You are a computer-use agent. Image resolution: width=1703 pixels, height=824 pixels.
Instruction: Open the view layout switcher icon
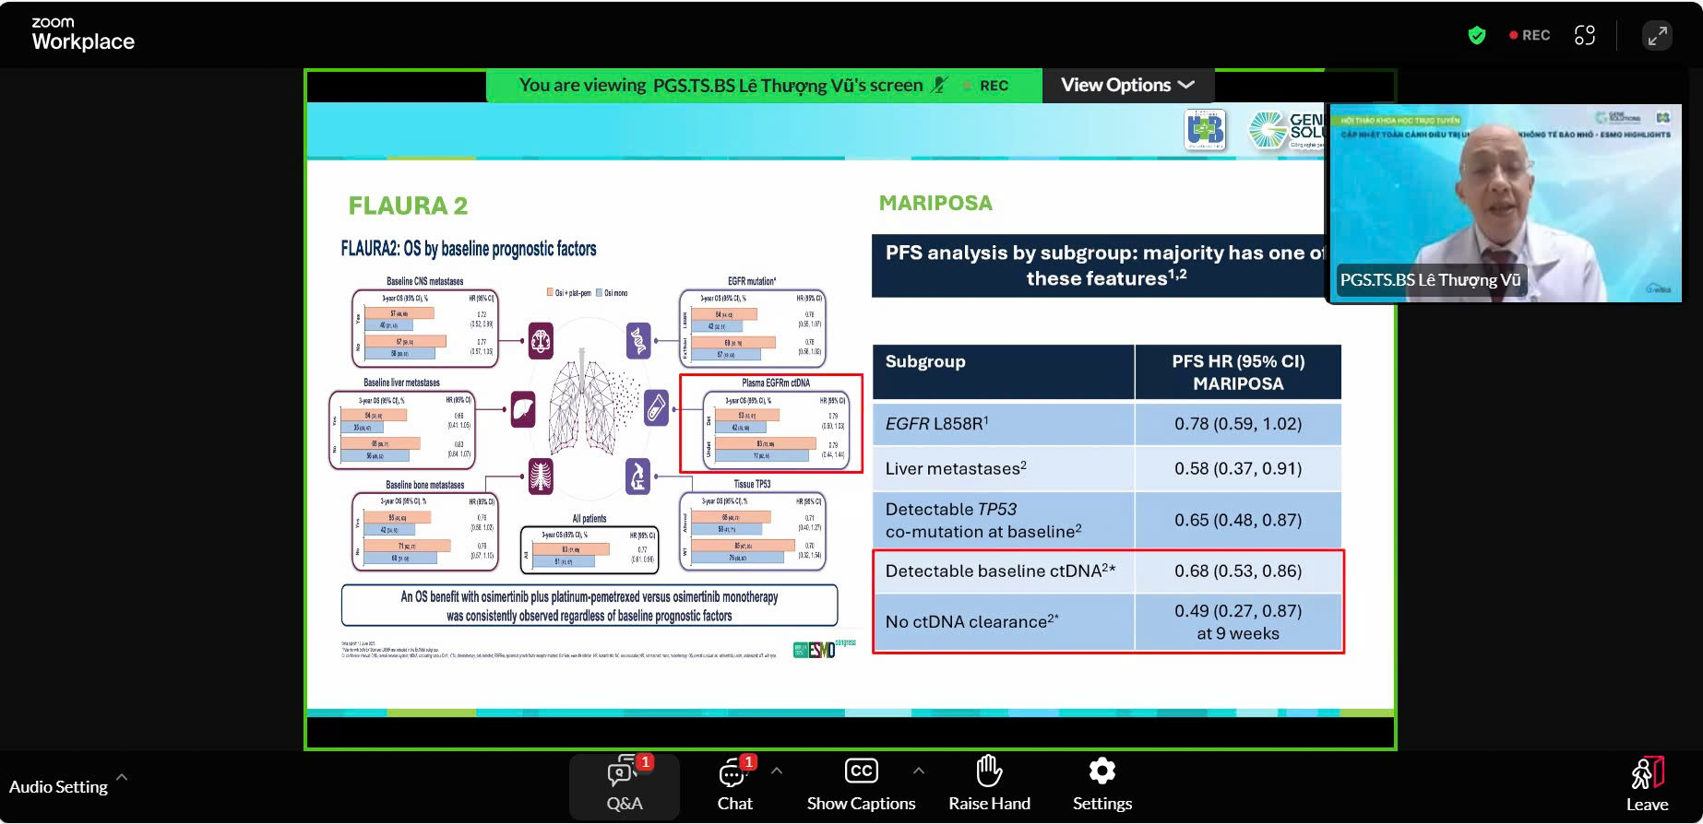[1585, 35]
